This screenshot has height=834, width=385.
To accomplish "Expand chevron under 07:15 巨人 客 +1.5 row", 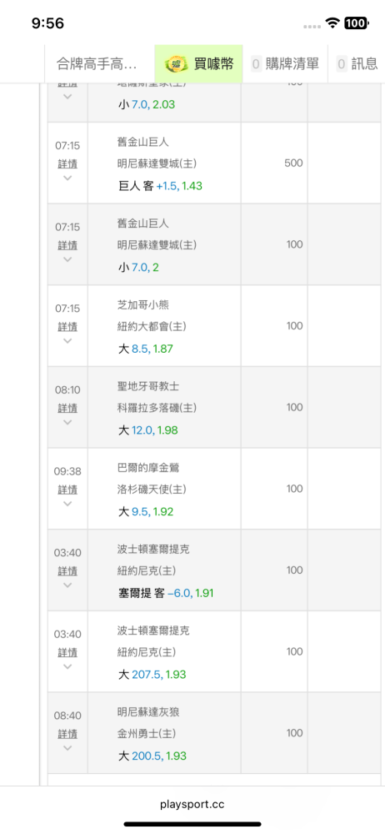I will click(67, 178).
